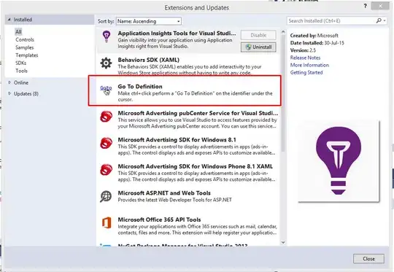Select Advertising SDK for Windows Phone 8.1 XAML title
This screenshot has width=394, height=272.
(196, 166)
